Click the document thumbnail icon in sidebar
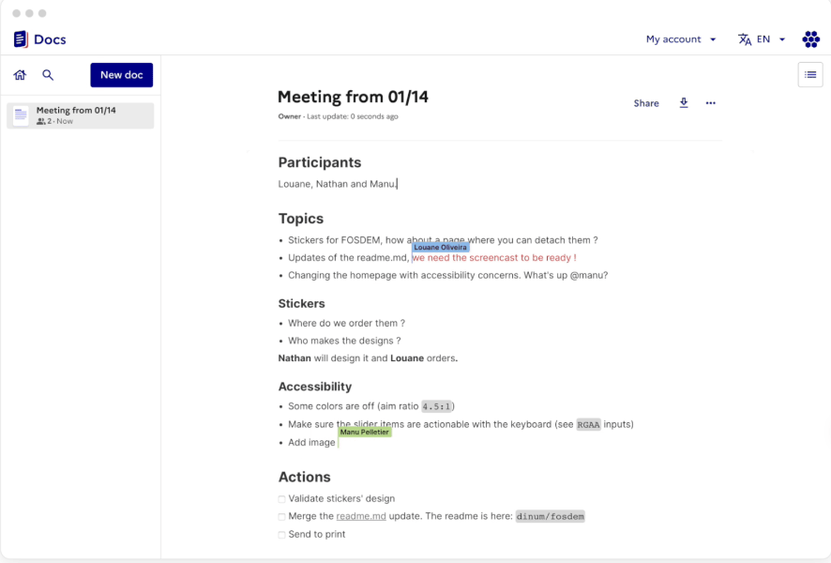831x563 pixels. click(x=21, y=115)
